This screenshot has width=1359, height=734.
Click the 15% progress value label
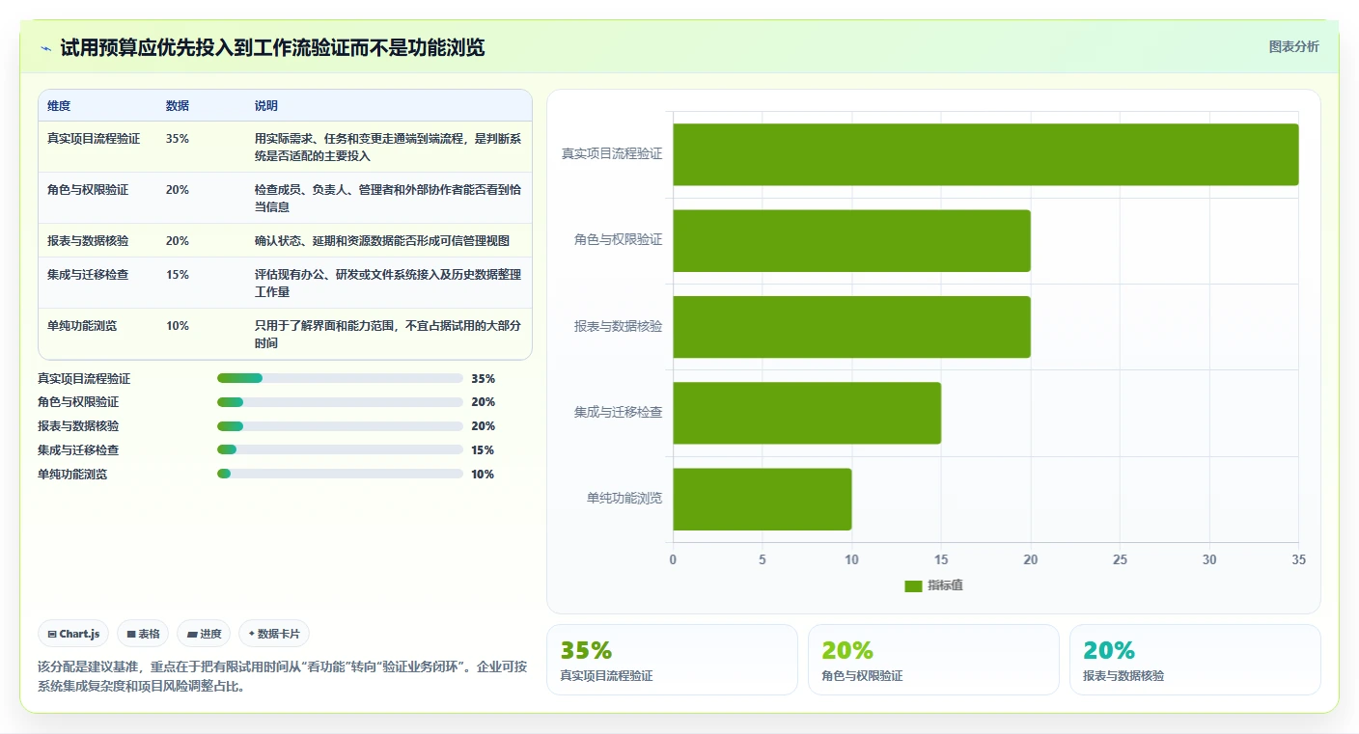[x=483, y=450]
